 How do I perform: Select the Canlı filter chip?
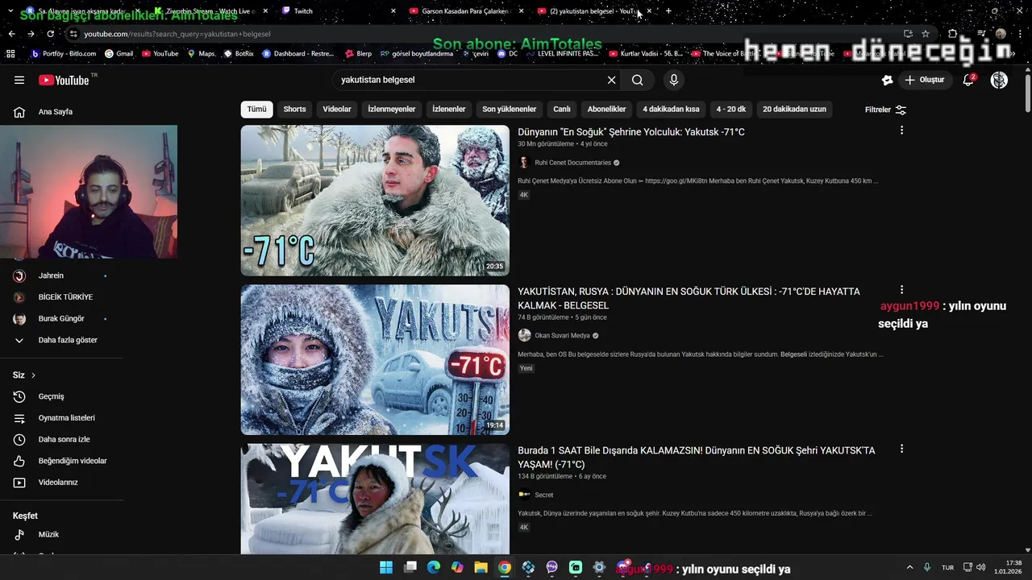coord(562,109)
